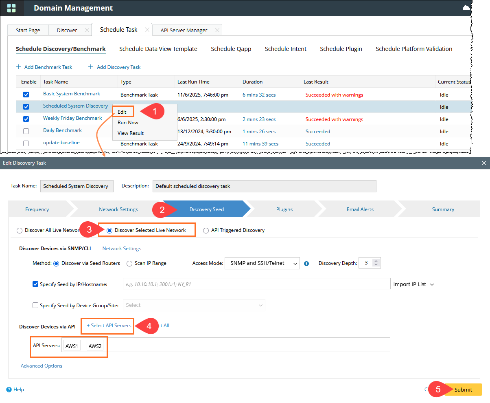Click the app grid icon in header
490x403 pixels.
12,8
